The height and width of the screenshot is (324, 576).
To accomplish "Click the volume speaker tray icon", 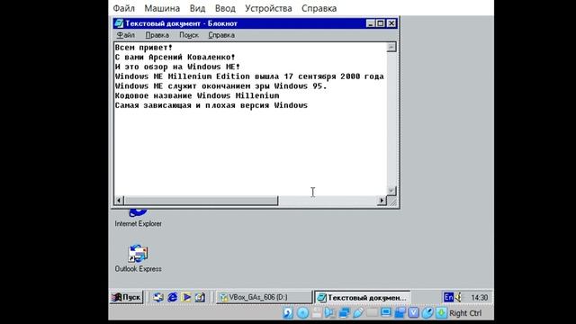I will (458, 297).
